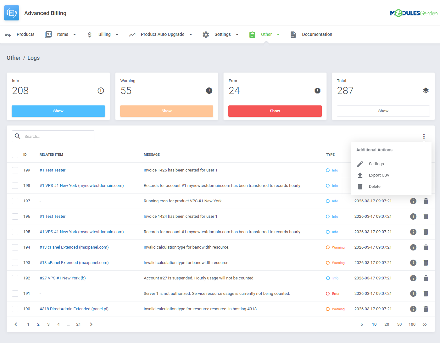Open #13 cPanel Extended link in row 194
This screenshot has width=440, height=343.
click(74, 247)
